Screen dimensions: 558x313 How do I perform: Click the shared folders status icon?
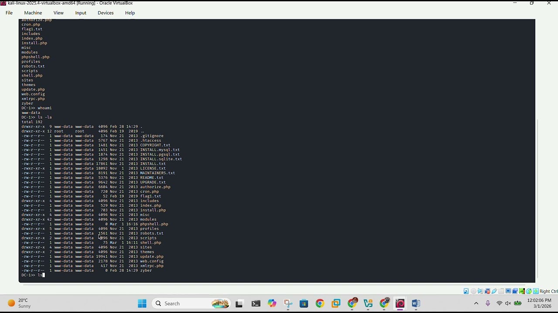501,291
